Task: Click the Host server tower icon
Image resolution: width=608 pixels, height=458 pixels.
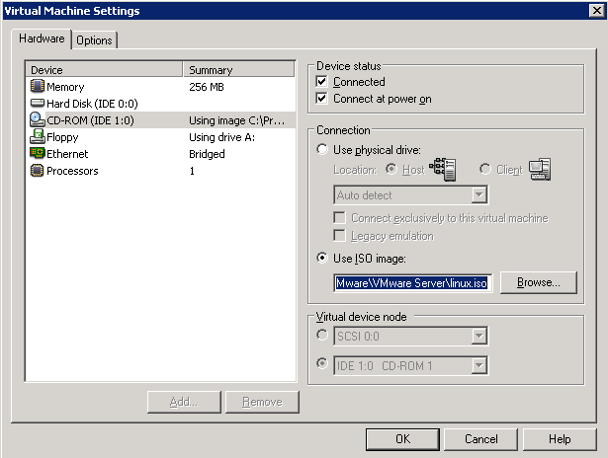Action: point(443,169)
